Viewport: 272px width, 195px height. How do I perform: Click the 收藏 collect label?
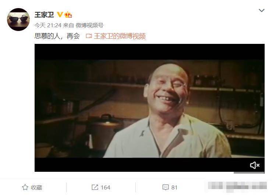36,188
